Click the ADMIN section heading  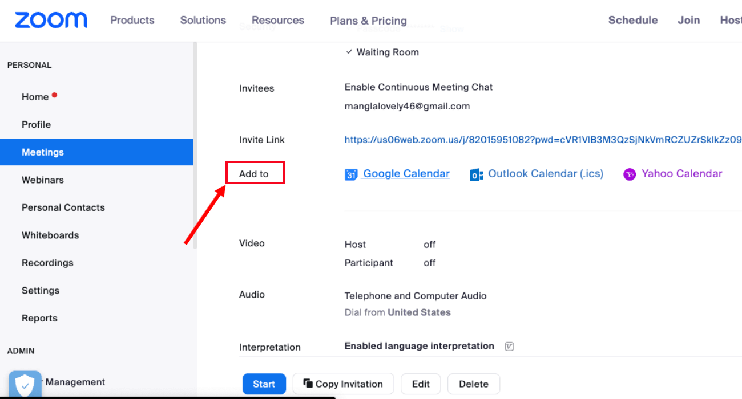click(x=21, y=351)
